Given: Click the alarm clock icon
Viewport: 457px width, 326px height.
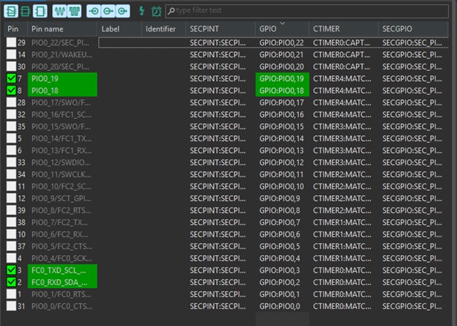Looking at the screenshot, I should pyautogui.click(x=157, y=12).
